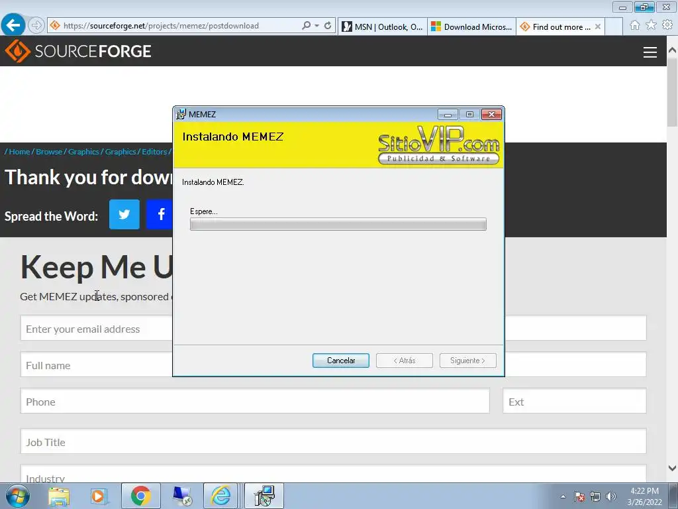The image size is (678, 509).
Task: Open the Remote Desktop taskbar icon
Action: pyautogui.click(x=182, y=496)
